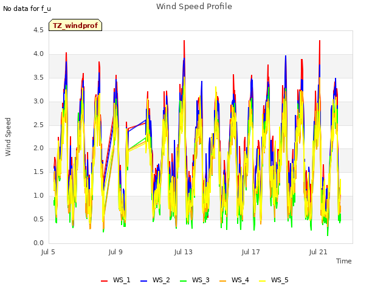The width and height of the screenshot is (389, 292).
Task: Toggle the WS_5 legend entry
Action: tap(274, 280)
